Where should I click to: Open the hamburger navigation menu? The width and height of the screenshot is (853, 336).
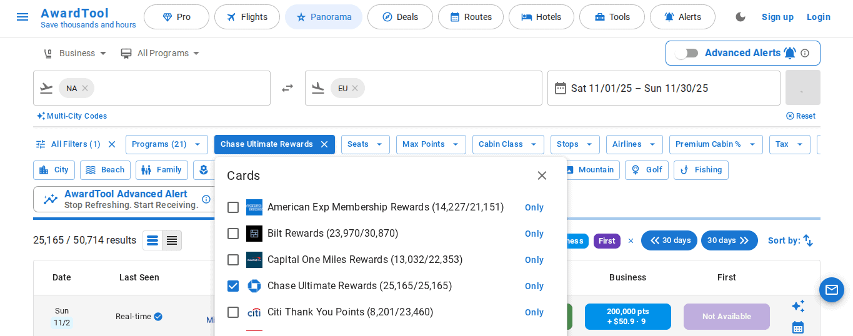click(x=22, y=17)
